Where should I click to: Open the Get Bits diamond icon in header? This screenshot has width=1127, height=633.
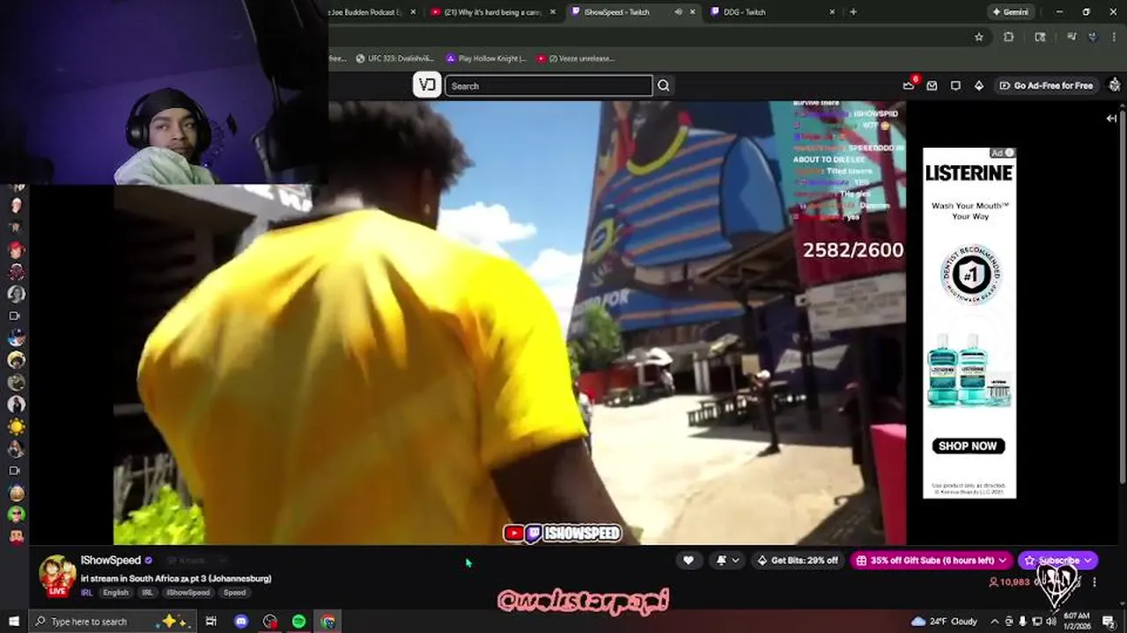click(978, 85)
